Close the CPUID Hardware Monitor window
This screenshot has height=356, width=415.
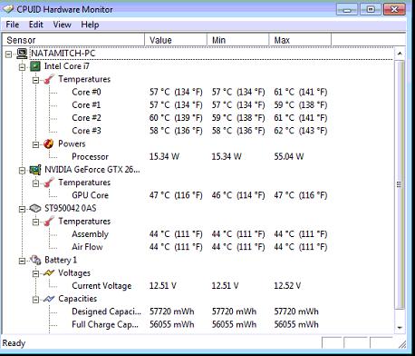(x=394, y=9)
